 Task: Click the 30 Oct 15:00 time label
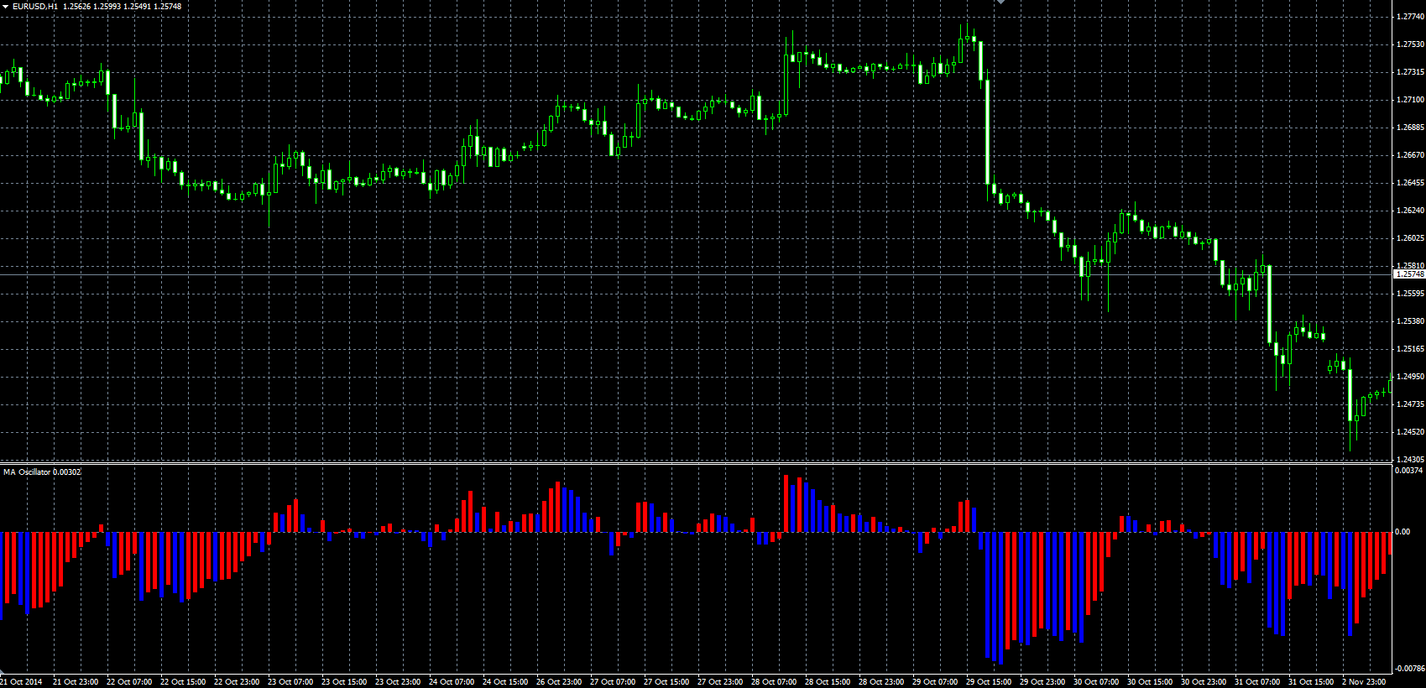point(1150,682)
